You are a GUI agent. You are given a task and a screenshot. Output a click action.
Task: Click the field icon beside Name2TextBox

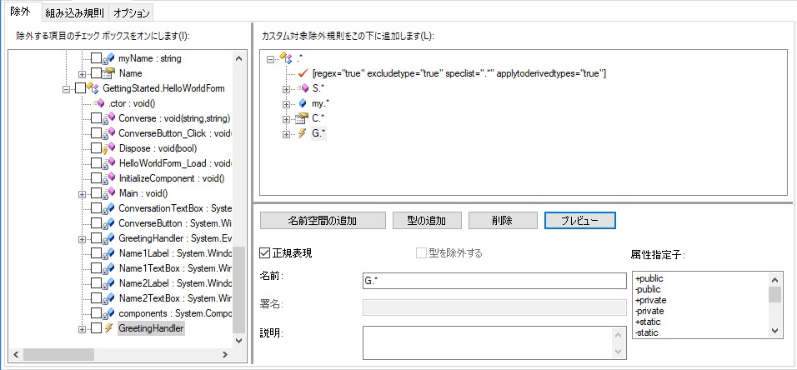[109, 298]
